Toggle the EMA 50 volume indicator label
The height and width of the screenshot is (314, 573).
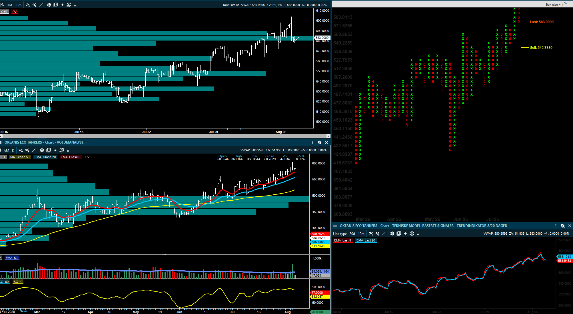coord(11,258)
